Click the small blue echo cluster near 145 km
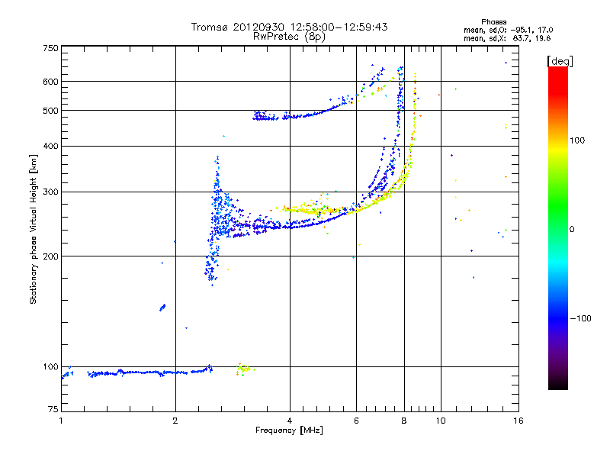Viewport: 610px width, 458px height. point(162,308)
